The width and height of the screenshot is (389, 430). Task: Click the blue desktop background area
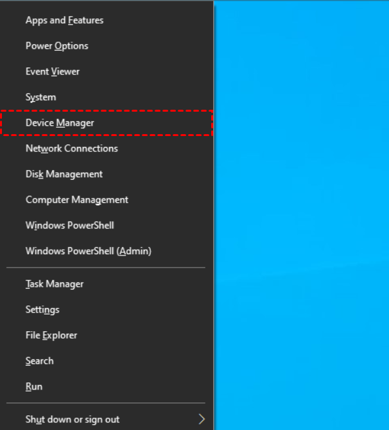click(302, 215)
